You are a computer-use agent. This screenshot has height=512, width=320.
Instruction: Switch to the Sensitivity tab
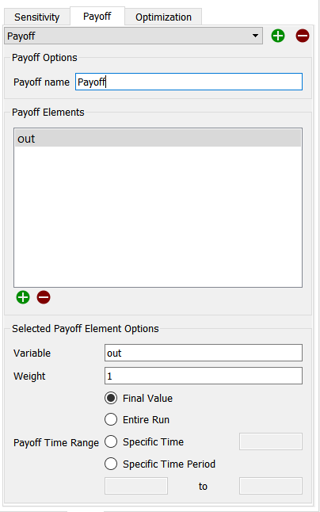point(37,17)
